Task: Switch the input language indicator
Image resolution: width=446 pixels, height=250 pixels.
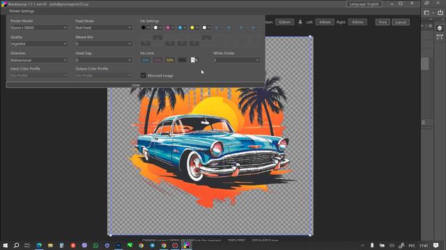Action: pos(412,245)
